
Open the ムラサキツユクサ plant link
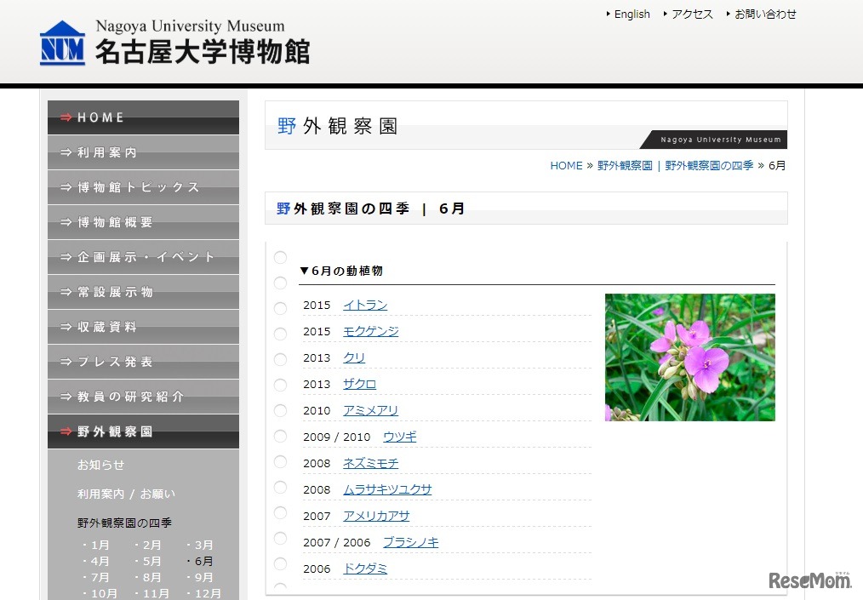[x=387, y=489]
